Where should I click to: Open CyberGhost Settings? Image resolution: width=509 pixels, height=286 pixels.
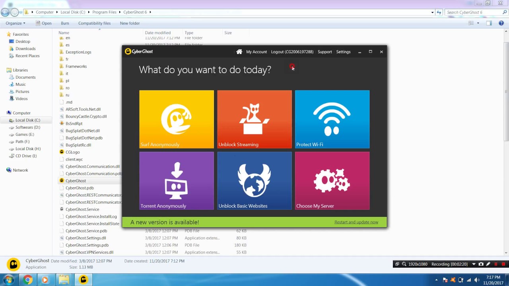click(343, 52)
